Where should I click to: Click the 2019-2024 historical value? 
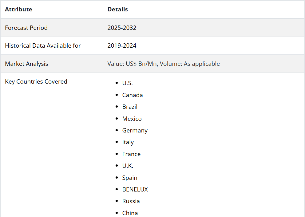122,46
